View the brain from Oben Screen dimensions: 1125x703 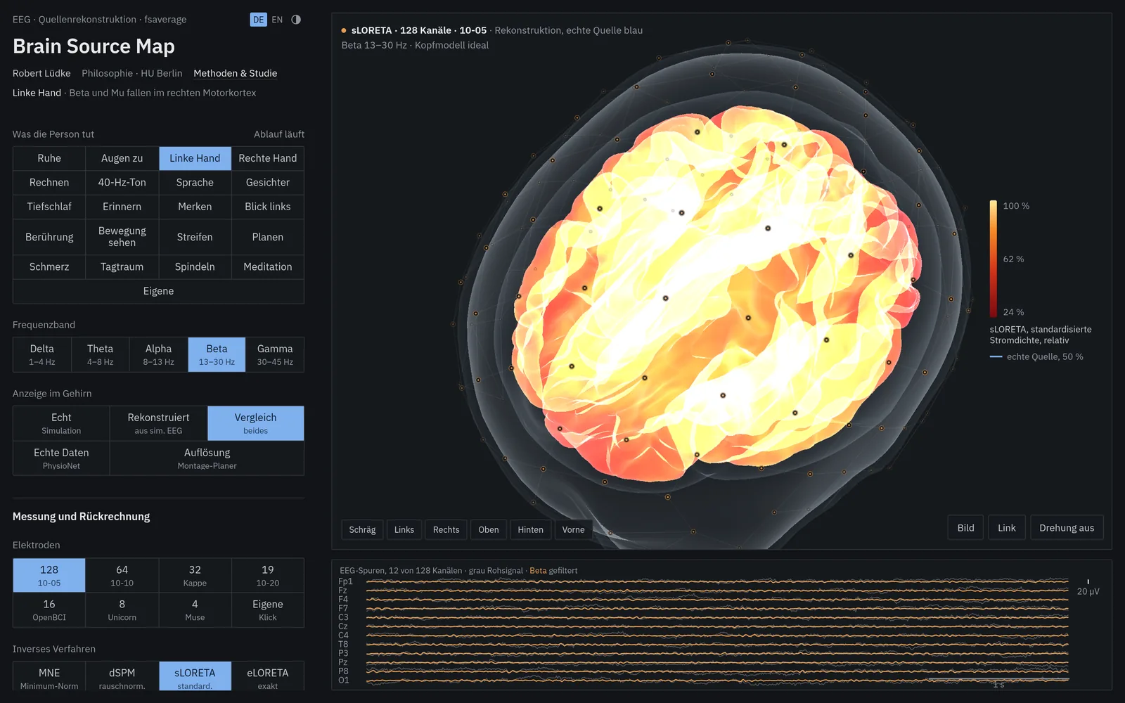(x=489, y=529)
